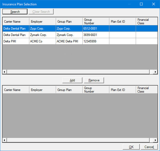Screen dimensions: 160x151
Task: Click the Remove button
Action: [x=94, y=80]
